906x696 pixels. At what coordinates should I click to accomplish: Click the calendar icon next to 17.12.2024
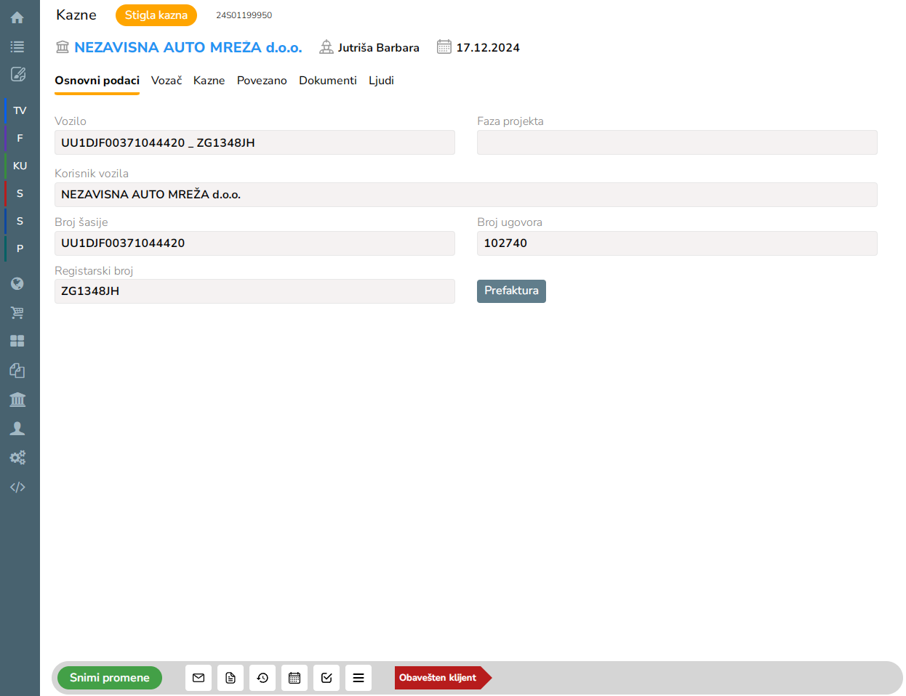pos(444,47)
